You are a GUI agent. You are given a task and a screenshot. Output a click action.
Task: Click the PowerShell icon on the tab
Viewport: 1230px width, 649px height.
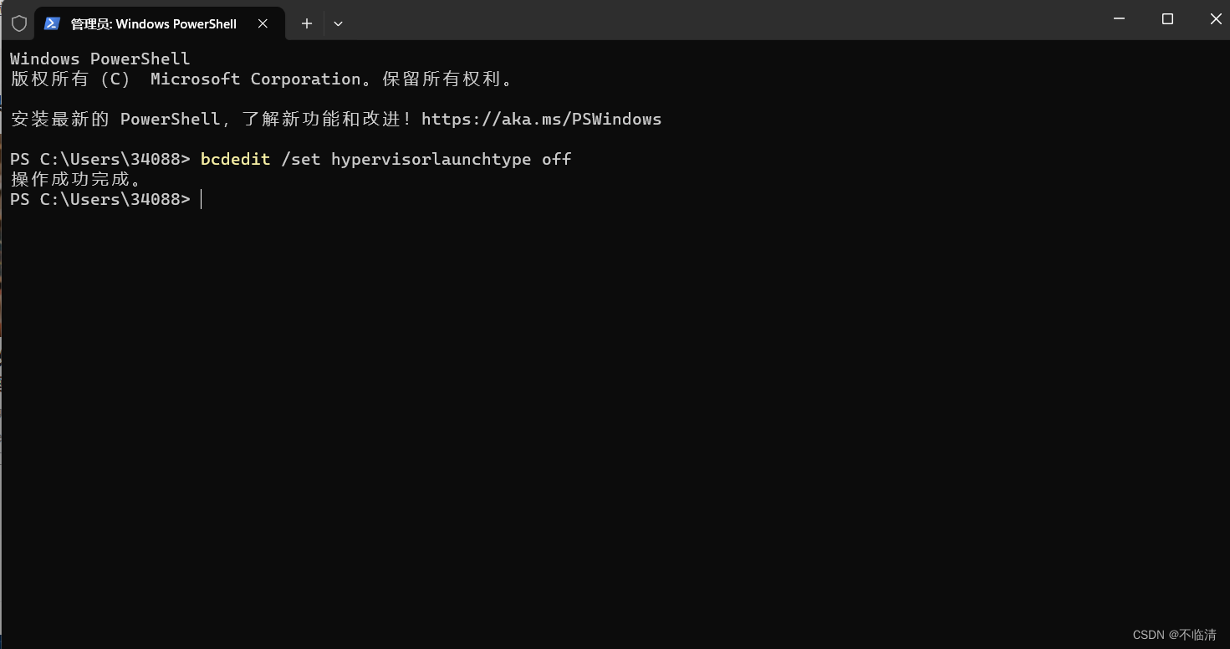click(53, 23)
